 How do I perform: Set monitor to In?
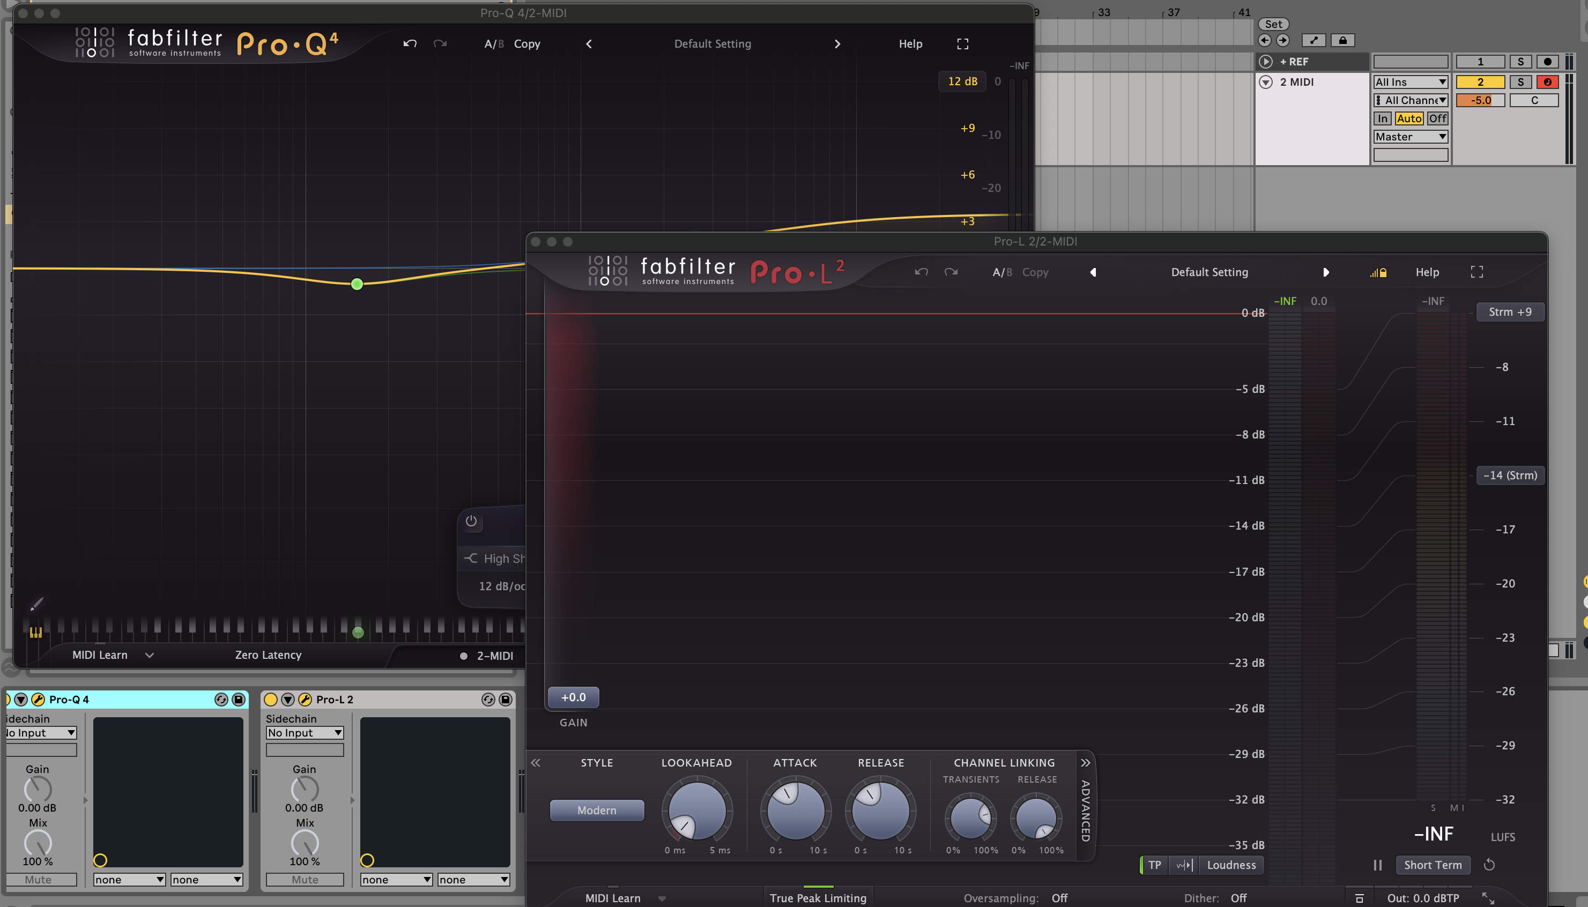[1383, 118]
